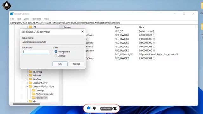Image resolution: width=203 pixels, height=114 pixels.
Task: Expand the ldap tree node
Action: pos(27,101)
